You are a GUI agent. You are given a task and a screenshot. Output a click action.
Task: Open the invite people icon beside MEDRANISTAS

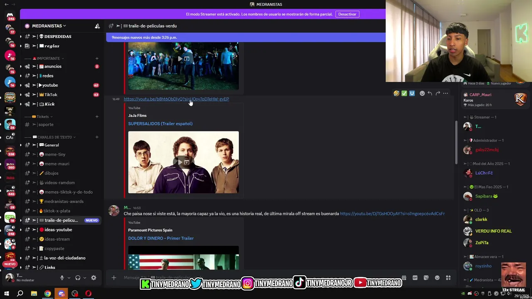click(x=97, y=26)
